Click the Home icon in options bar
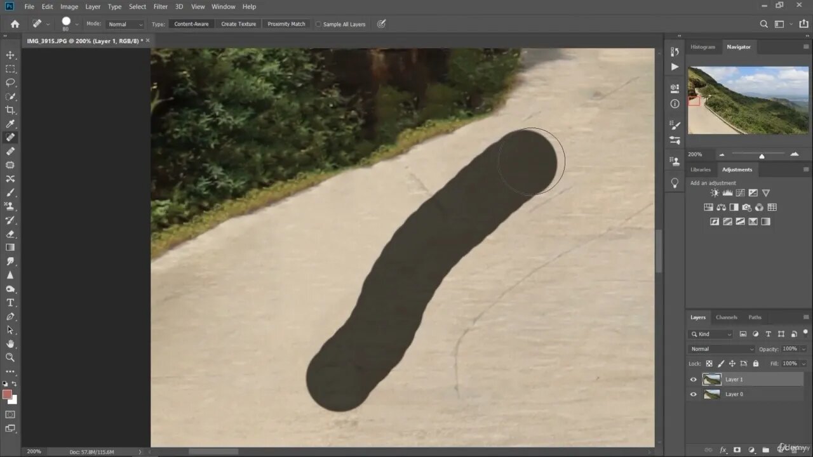The image size is (813, 457). (15, 24)
